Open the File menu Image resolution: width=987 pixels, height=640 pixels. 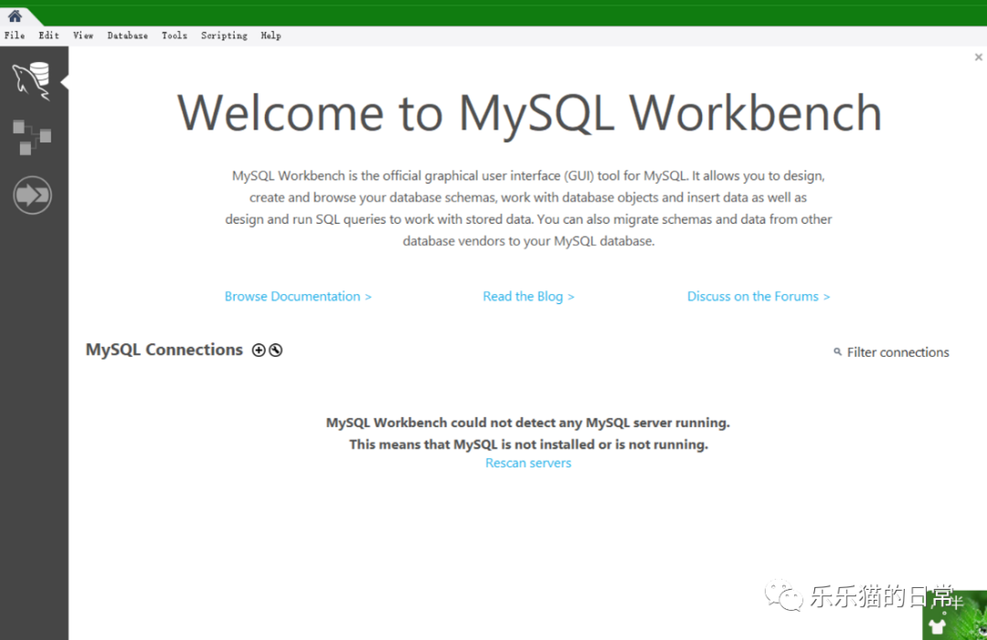15,36
